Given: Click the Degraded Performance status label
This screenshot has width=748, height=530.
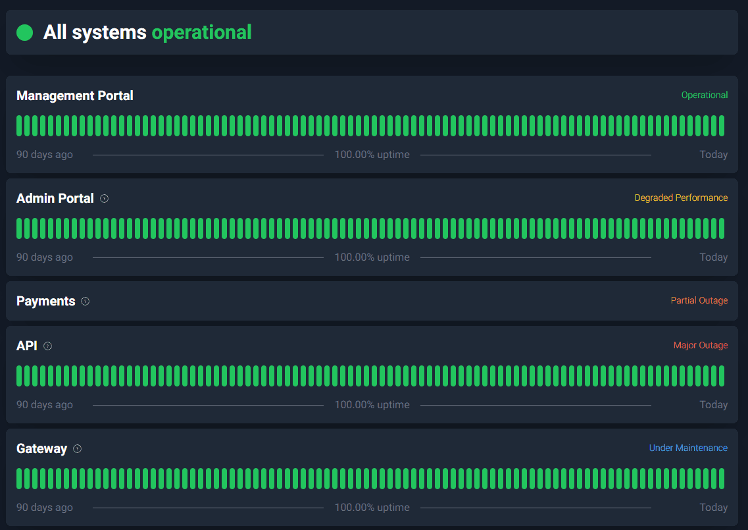Looking at the screenshot, I should pyautogui.click(x=681, y=198).
